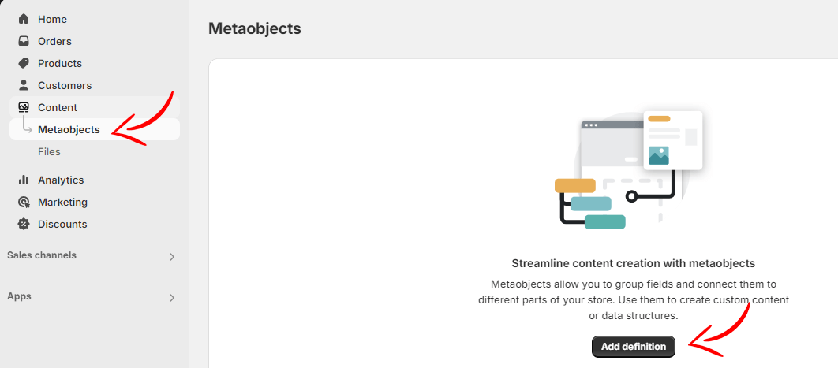Click the Content section icon
Viewport: 838px width, 368px height.
click(24, 107)
